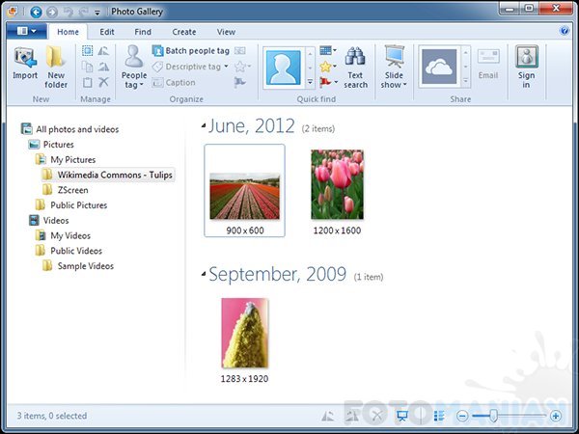Image resolution: width=579 pixels, height=434 pixels.
Task: Select Wikimedia Commons - Tulips folder
Action: pyautogui.click(x=107, y=175)
